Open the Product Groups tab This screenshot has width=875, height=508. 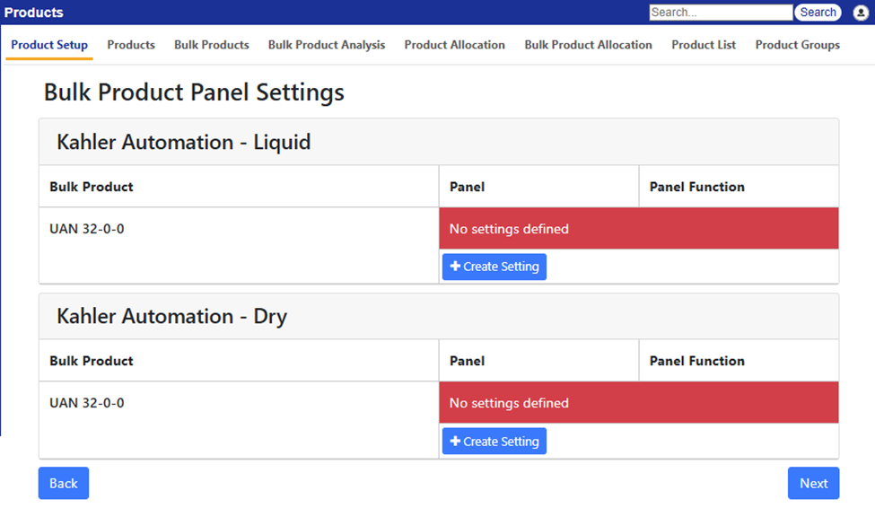click(797, 45)
